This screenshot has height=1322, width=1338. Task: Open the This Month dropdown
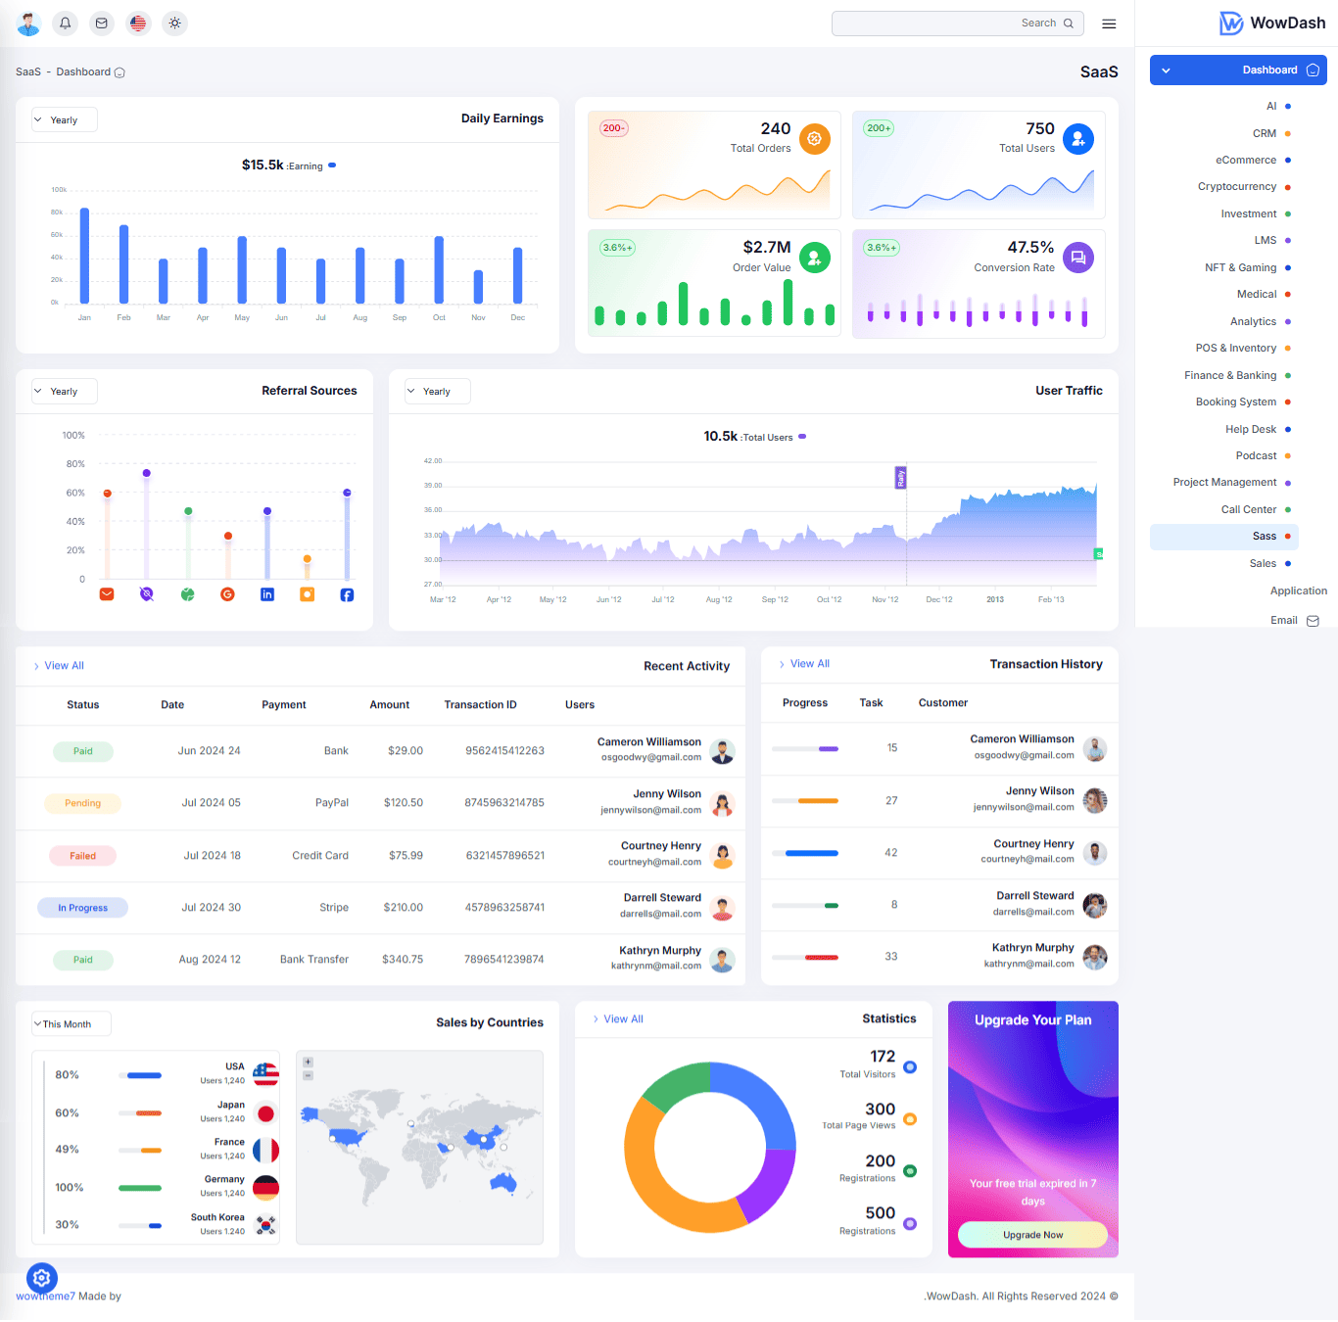[71, 1024]
